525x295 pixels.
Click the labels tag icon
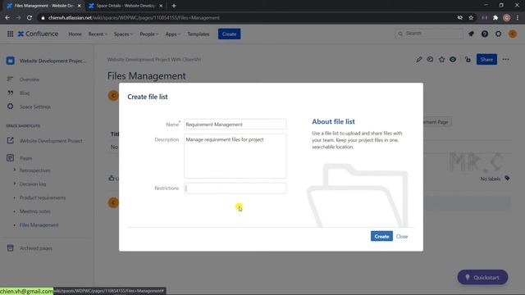click(507, 179)
